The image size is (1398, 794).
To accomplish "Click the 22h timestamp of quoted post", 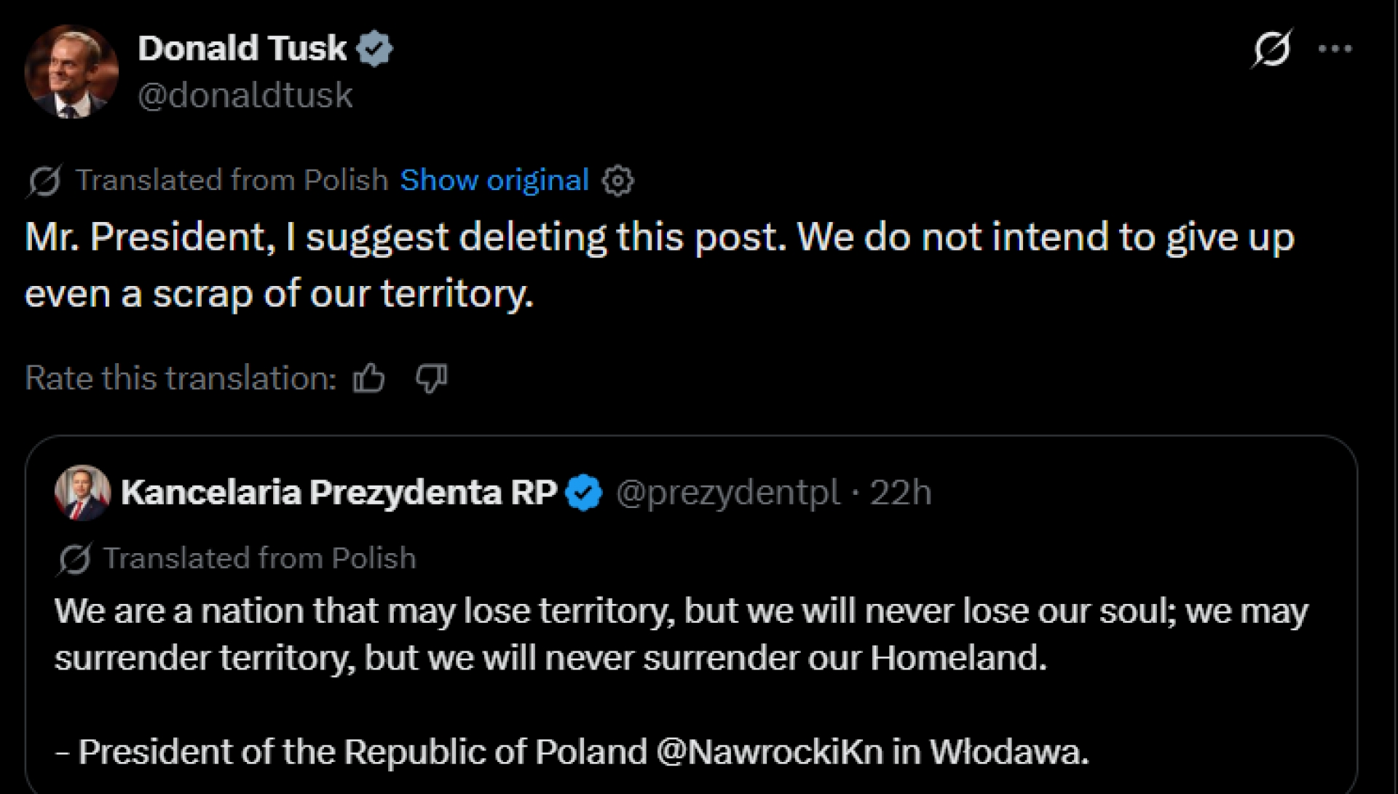I will click(901, 493).
